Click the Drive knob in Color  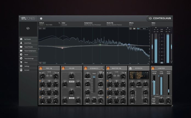pyautogui.click(x=72, y=92)
